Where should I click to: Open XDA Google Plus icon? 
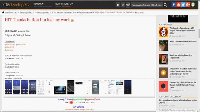(188, 5)
